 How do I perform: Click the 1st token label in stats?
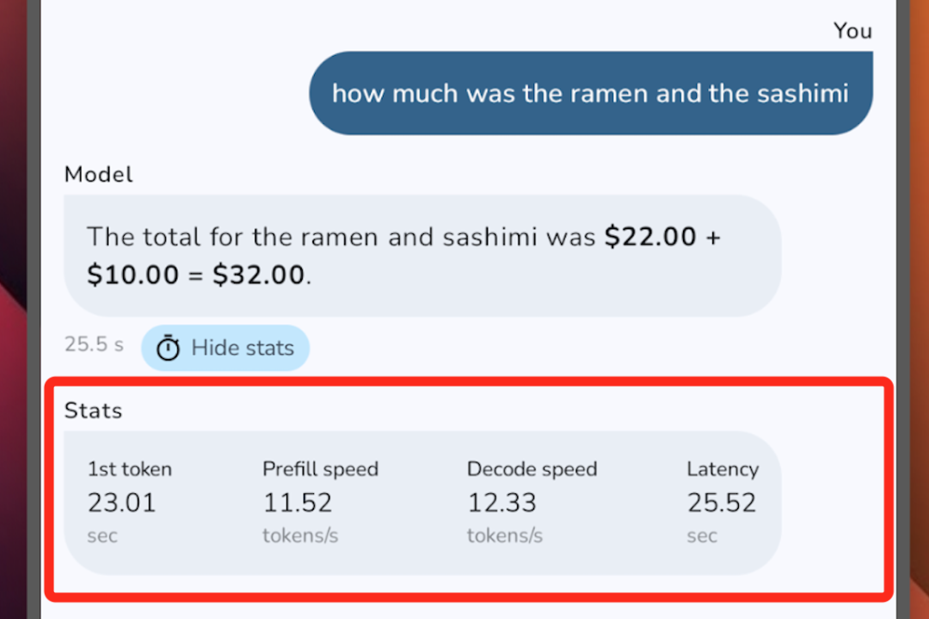tap(130, 469)
